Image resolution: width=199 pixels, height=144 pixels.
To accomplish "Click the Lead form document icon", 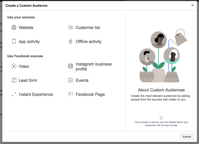I will (x=14, y=80).
